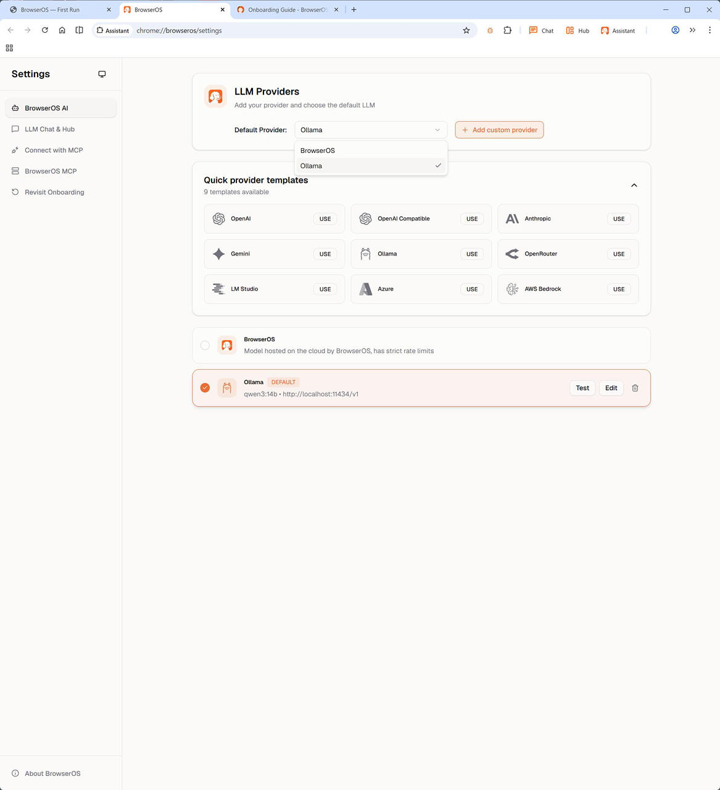The width and height of the screenshot is (720, 790).
Task: Open the Extensions puzzle icon
Action: tap(507, 30)
